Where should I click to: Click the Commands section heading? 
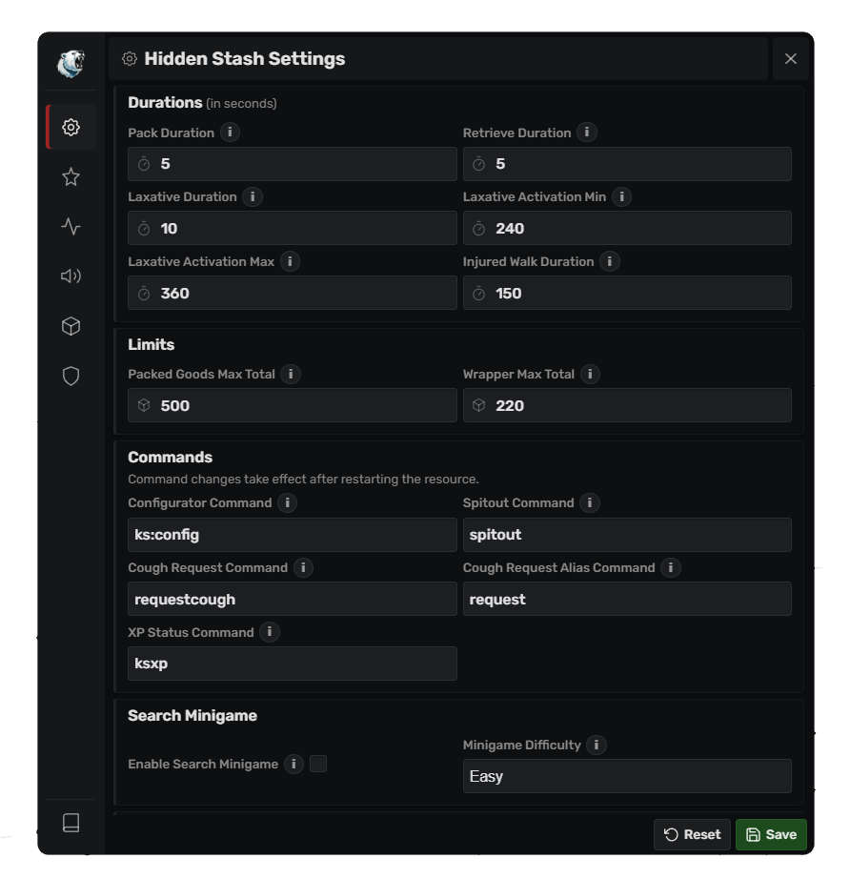pyautogui.click(x=170, y=458)
